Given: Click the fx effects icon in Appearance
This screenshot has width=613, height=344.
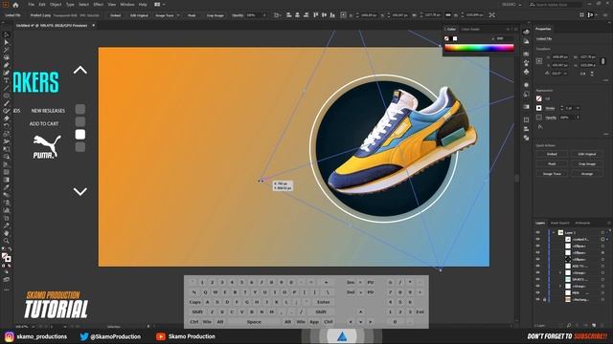Looking at the screenshot, I should point(540,127).
